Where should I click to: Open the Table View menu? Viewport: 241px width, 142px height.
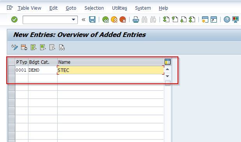30,8
